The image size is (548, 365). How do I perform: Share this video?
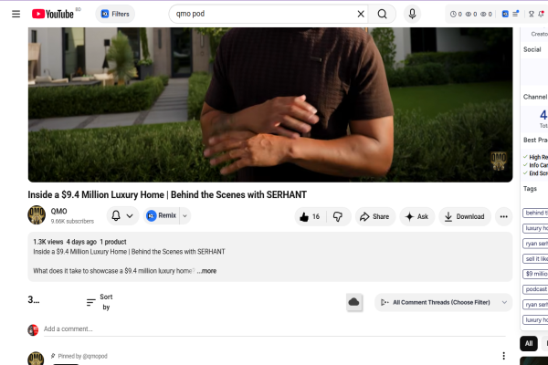(x=375, y=216)
